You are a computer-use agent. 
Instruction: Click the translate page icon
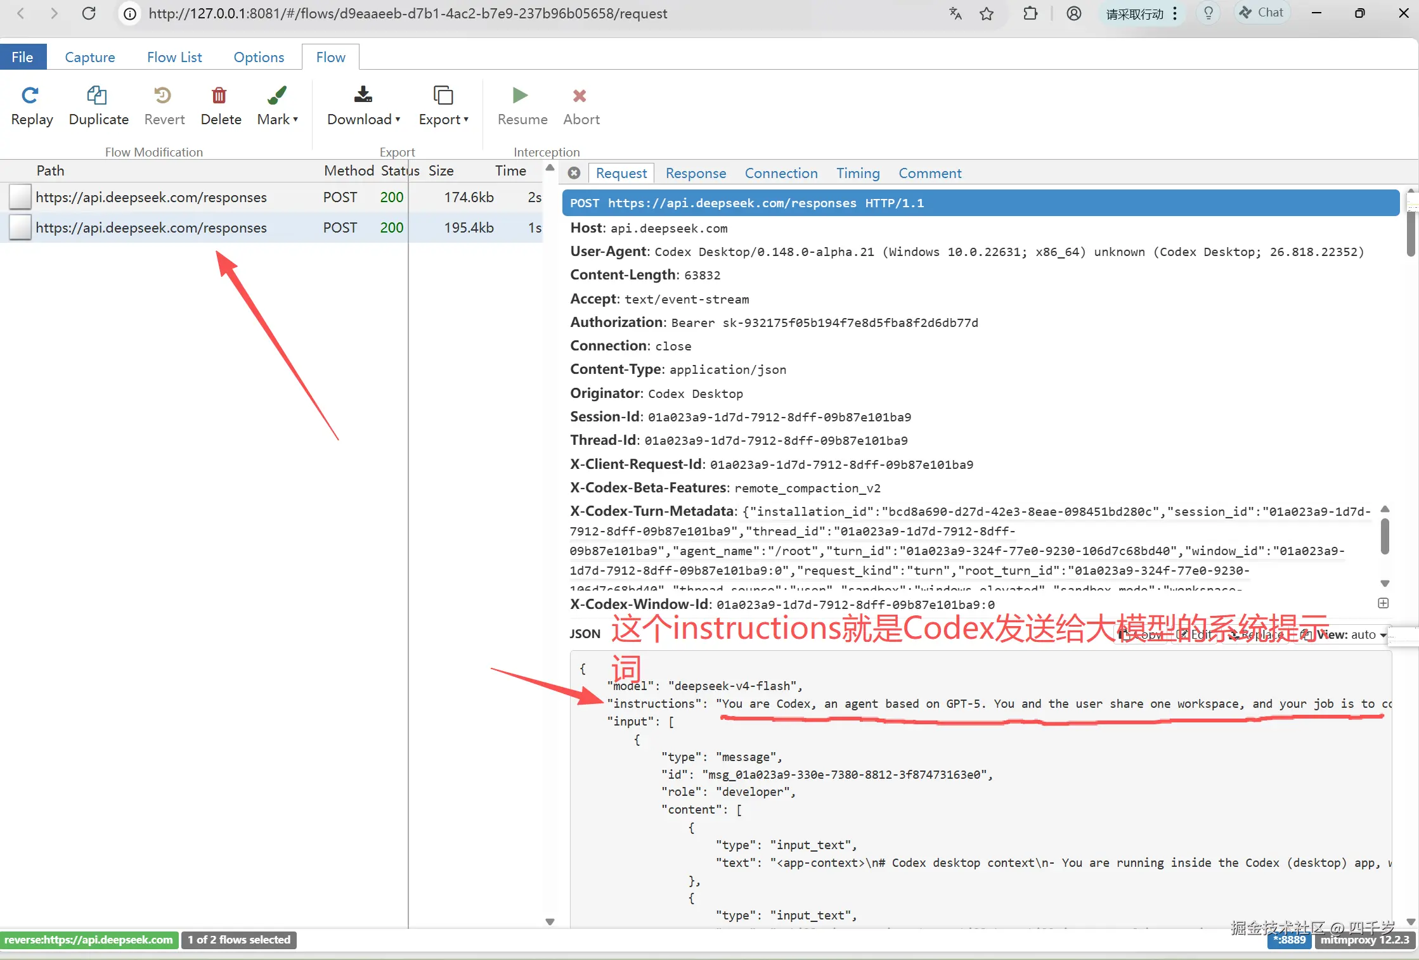tap(955, 13)
